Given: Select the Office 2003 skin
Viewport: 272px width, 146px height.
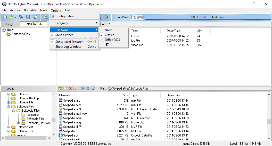Looking at the screenshot, I should [113, 40].
